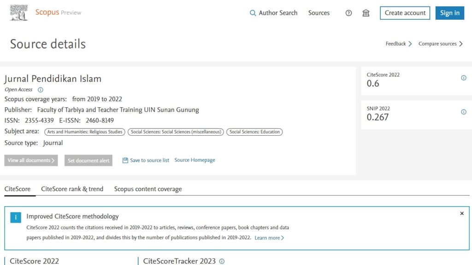Dismiss the Improved CiteScore methodology banner
472x265 pixels.
[x=462, y=213]
